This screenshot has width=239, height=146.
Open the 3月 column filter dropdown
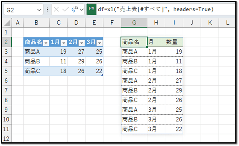[x=100, y=43]
